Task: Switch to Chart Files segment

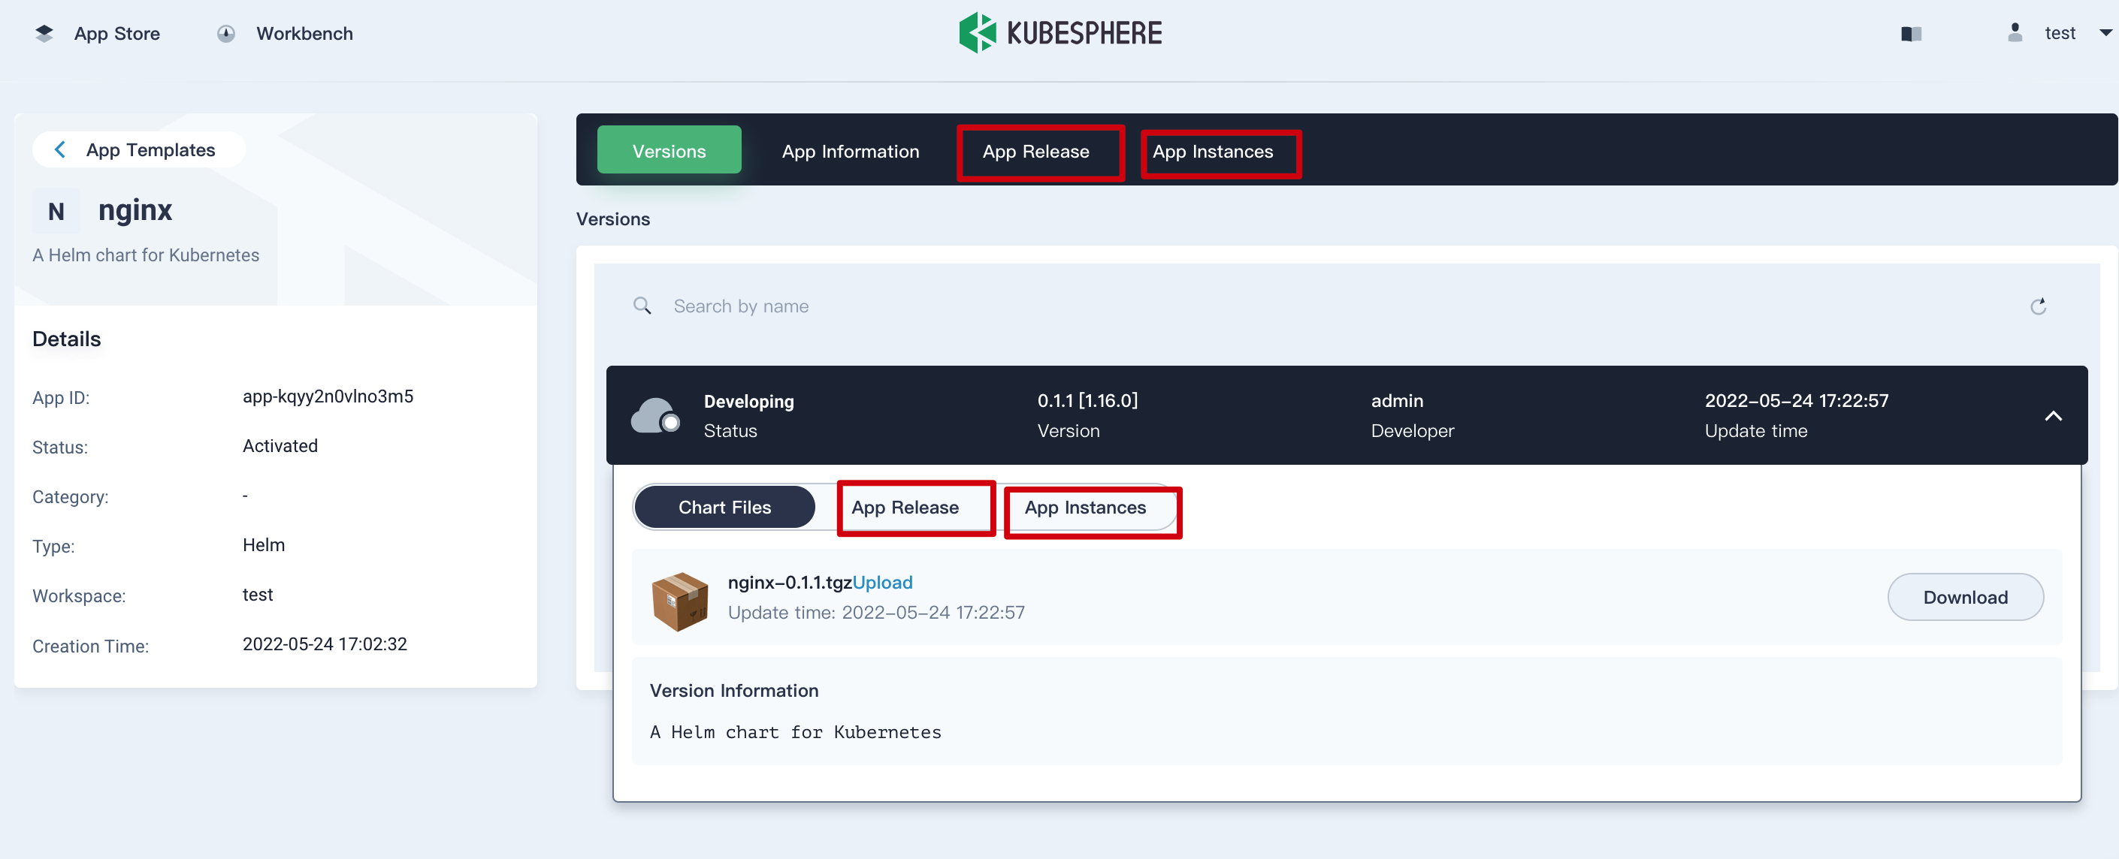Action: click(x=724, y=507)
